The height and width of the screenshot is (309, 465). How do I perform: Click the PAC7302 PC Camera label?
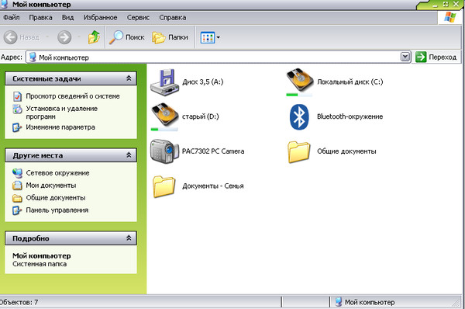[213, 151]
